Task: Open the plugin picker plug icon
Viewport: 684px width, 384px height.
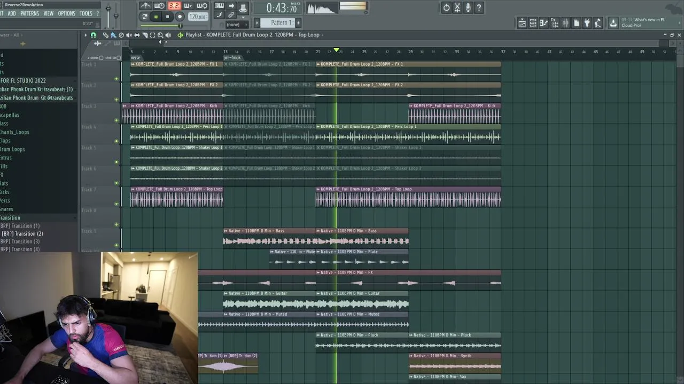Action: tap(587, 23)
